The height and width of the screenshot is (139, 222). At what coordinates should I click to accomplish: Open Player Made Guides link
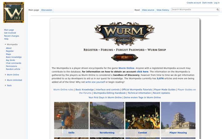(x=165, y=90)
